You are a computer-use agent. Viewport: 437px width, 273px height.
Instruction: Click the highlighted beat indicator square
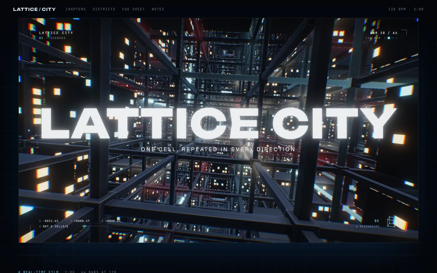point(389,38)
